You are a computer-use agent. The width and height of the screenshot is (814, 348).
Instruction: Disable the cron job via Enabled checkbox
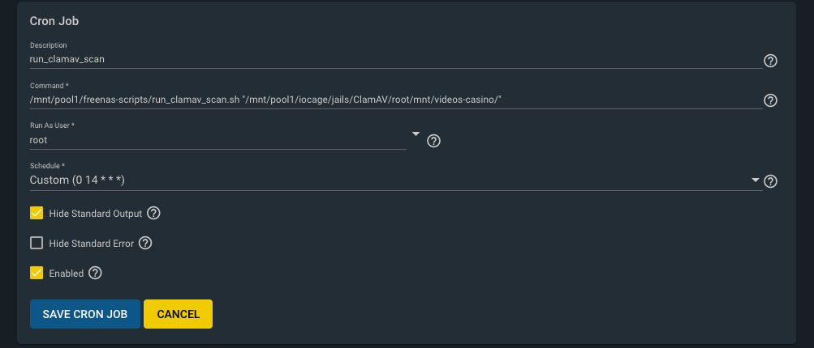pyautogui.click(x=37, y=273)
